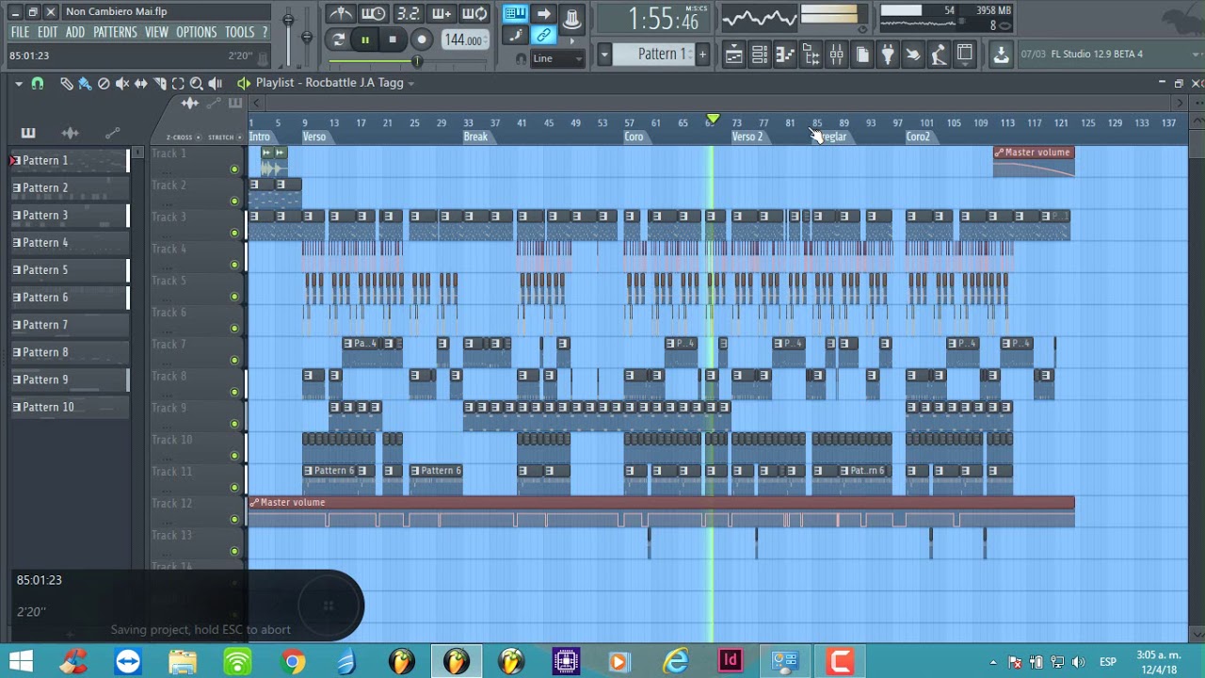
Task: Open the mixer from toolbar
Action: [x=836, y=55]
